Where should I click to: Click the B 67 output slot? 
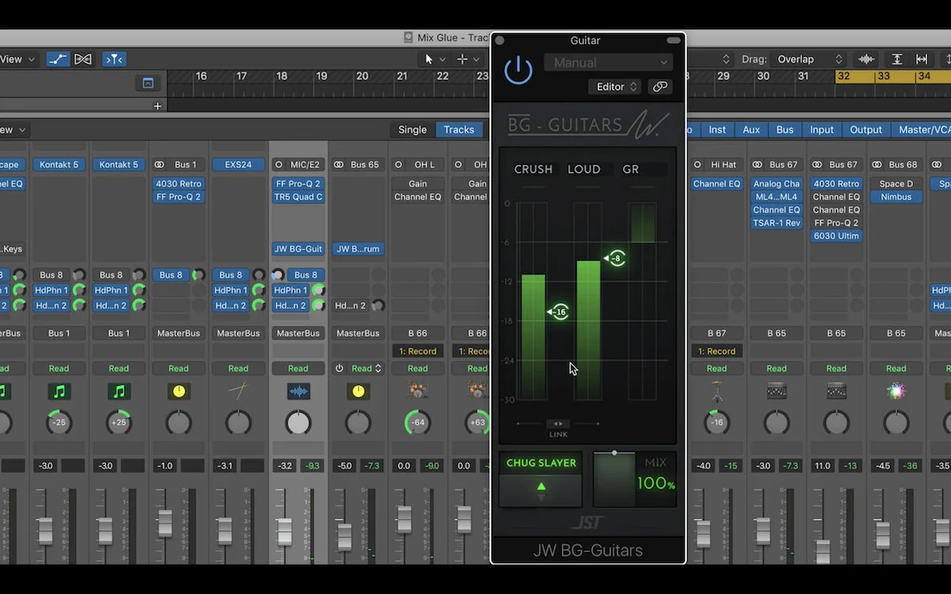tap(716, 333)
